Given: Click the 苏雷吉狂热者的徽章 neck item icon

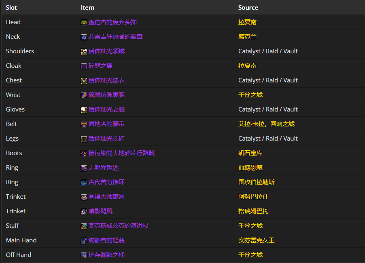Looking at the screenshot, I should (x=83, y=37).
